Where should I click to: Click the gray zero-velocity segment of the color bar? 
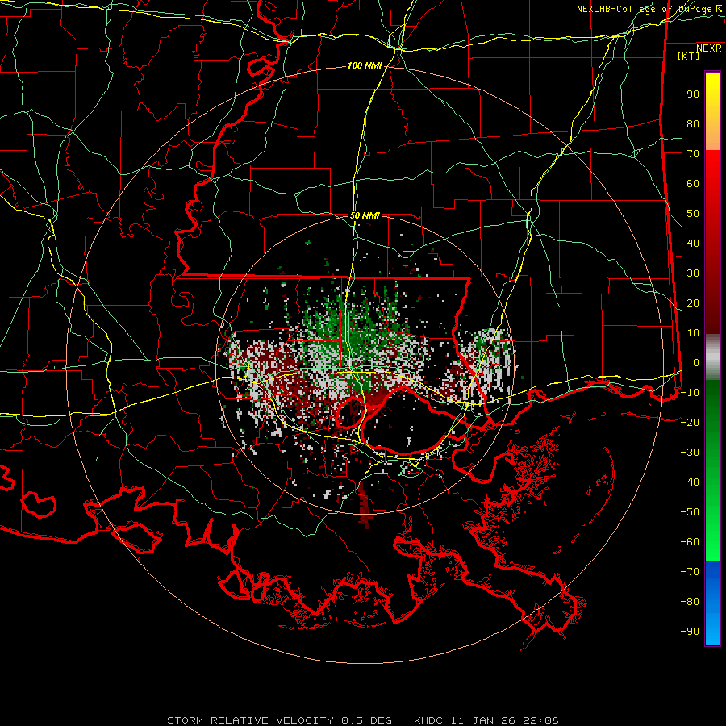712,357
